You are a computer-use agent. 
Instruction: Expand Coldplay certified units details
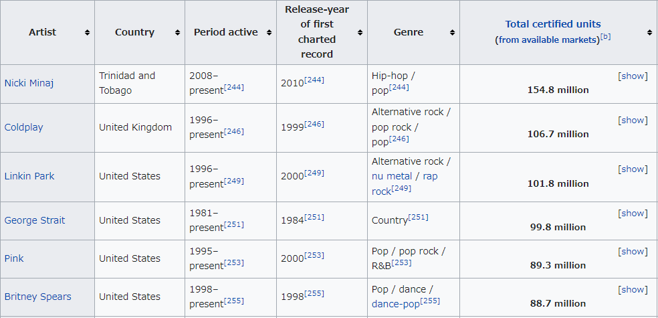click(x=633, y=121)
